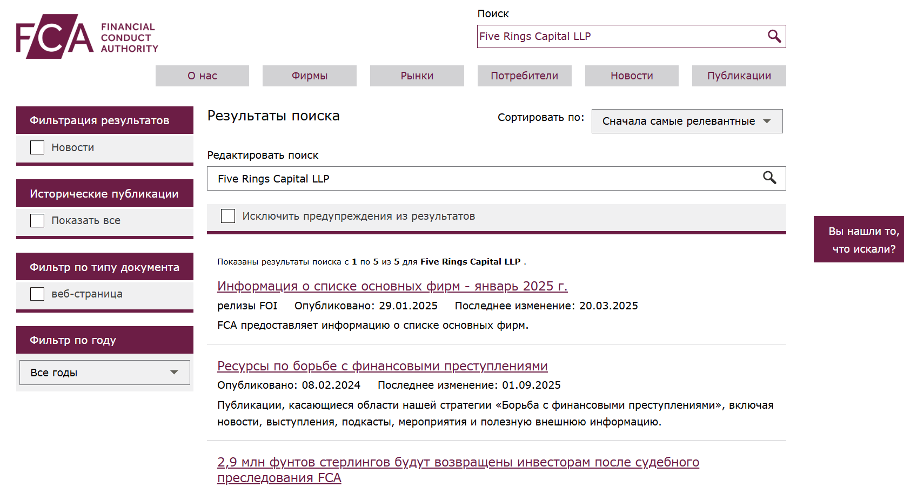Viewport: 904px width, 487px height.
Task: Click the Опубликовано: 29.01.2025 date text
Action: pyautogui.click(x=366, y=306)
